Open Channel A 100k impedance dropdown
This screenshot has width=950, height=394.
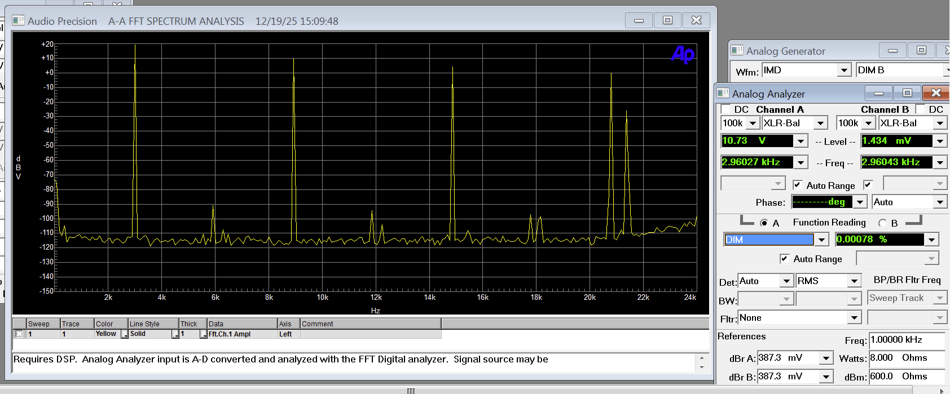pos(753,123)
